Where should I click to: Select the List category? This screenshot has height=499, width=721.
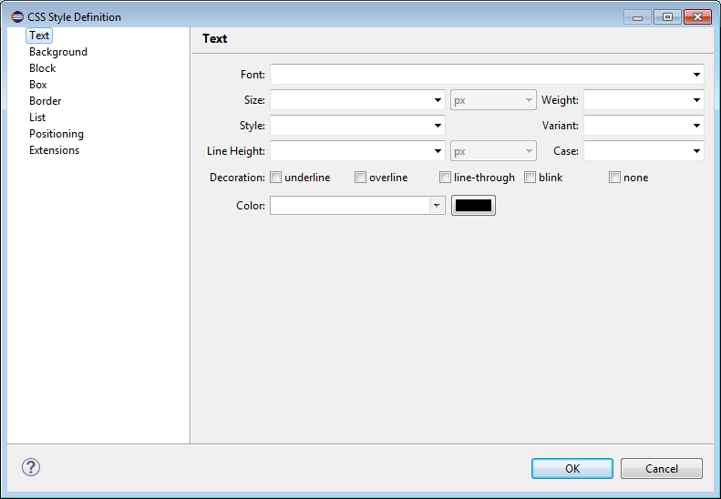pos(37,117)
